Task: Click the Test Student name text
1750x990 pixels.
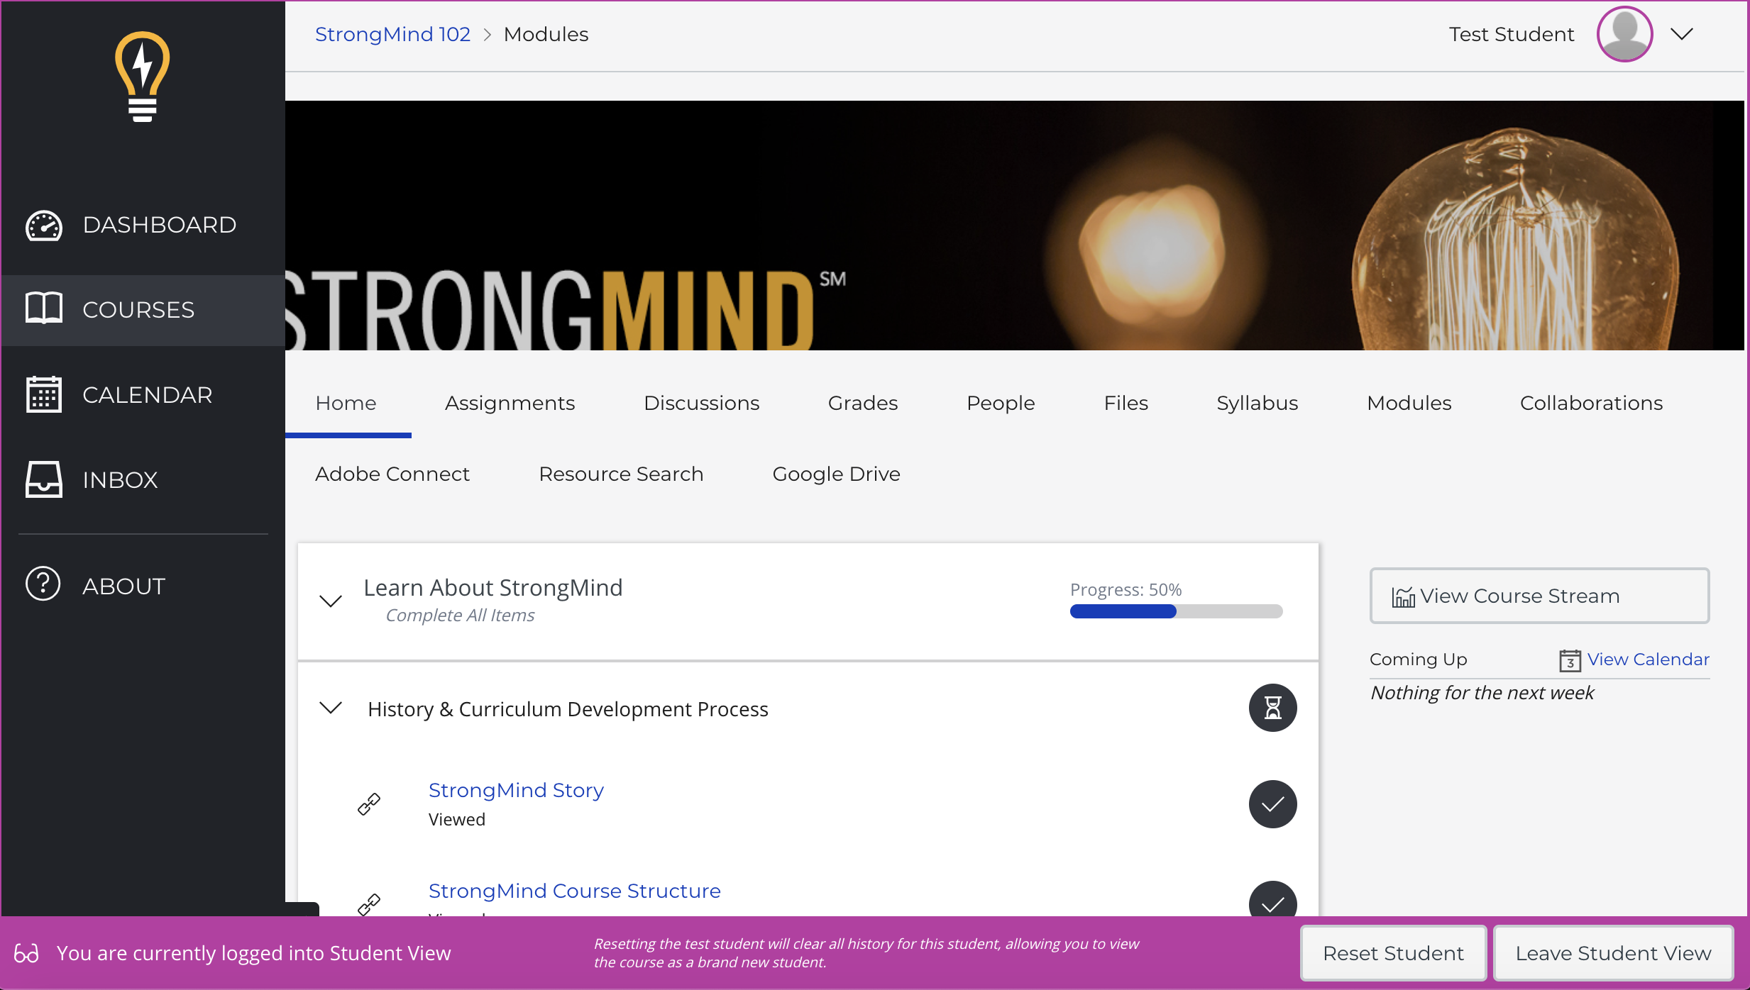Action: (x=1511, y=34)
